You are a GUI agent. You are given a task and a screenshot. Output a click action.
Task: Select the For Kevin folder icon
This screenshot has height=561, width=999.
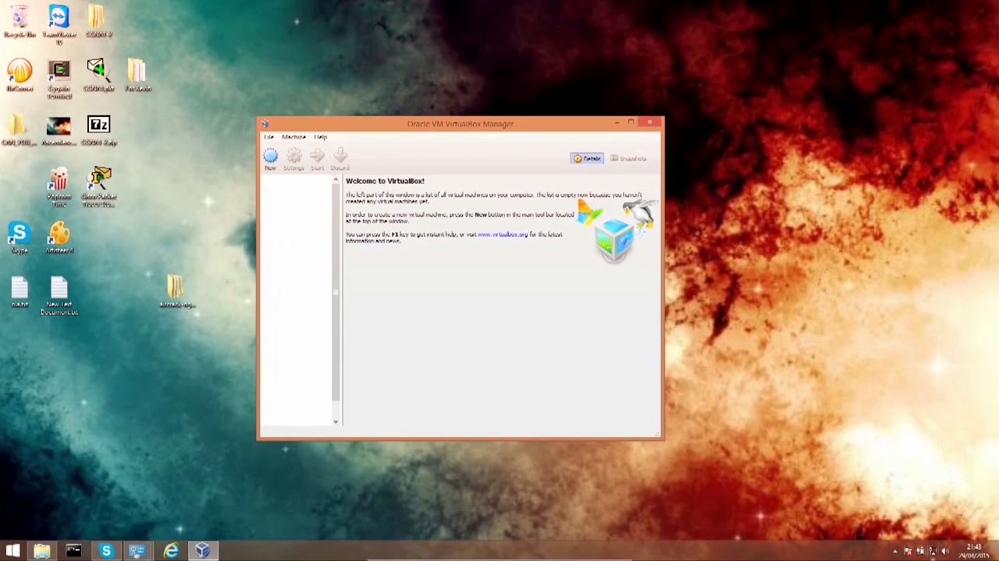(x=137, y=76)
